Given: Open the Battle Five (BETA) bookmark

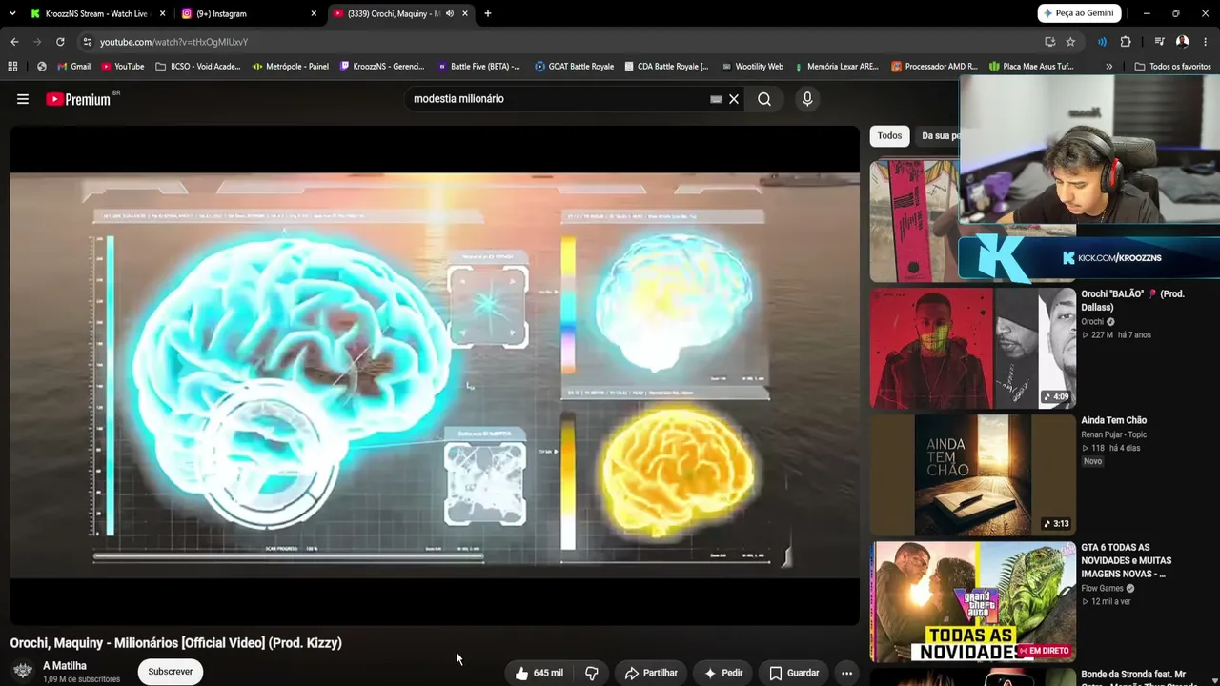Looking at the screenshot, I should 478,67.
